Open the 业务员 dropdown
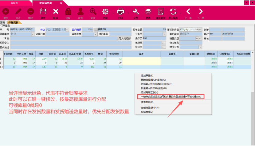Screen dimensions: 255x146 pyautogui.click(x=164, y=34)
